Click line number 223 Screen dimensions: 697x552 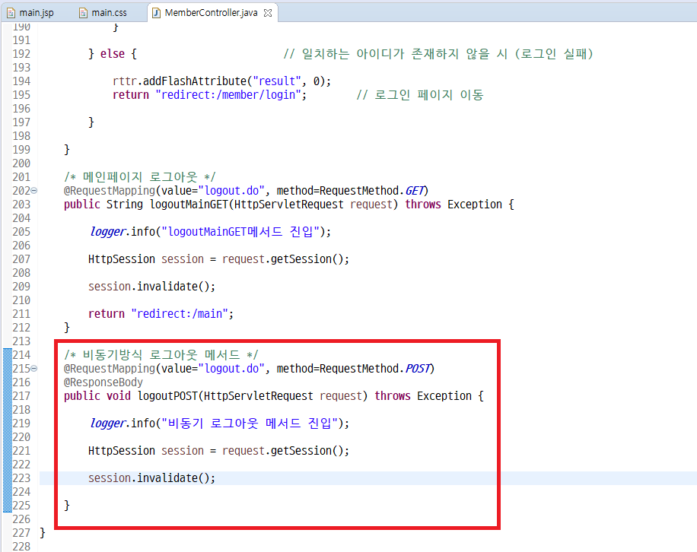[21, 477]
